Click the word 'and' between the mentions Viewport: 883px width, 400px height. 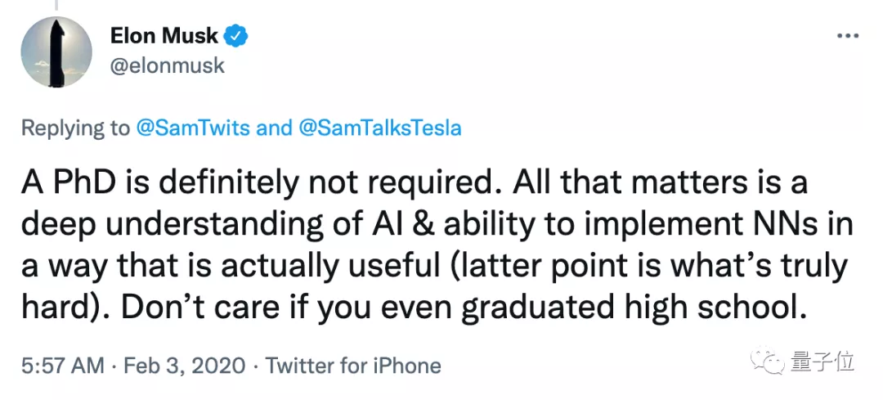pos(274,128)
